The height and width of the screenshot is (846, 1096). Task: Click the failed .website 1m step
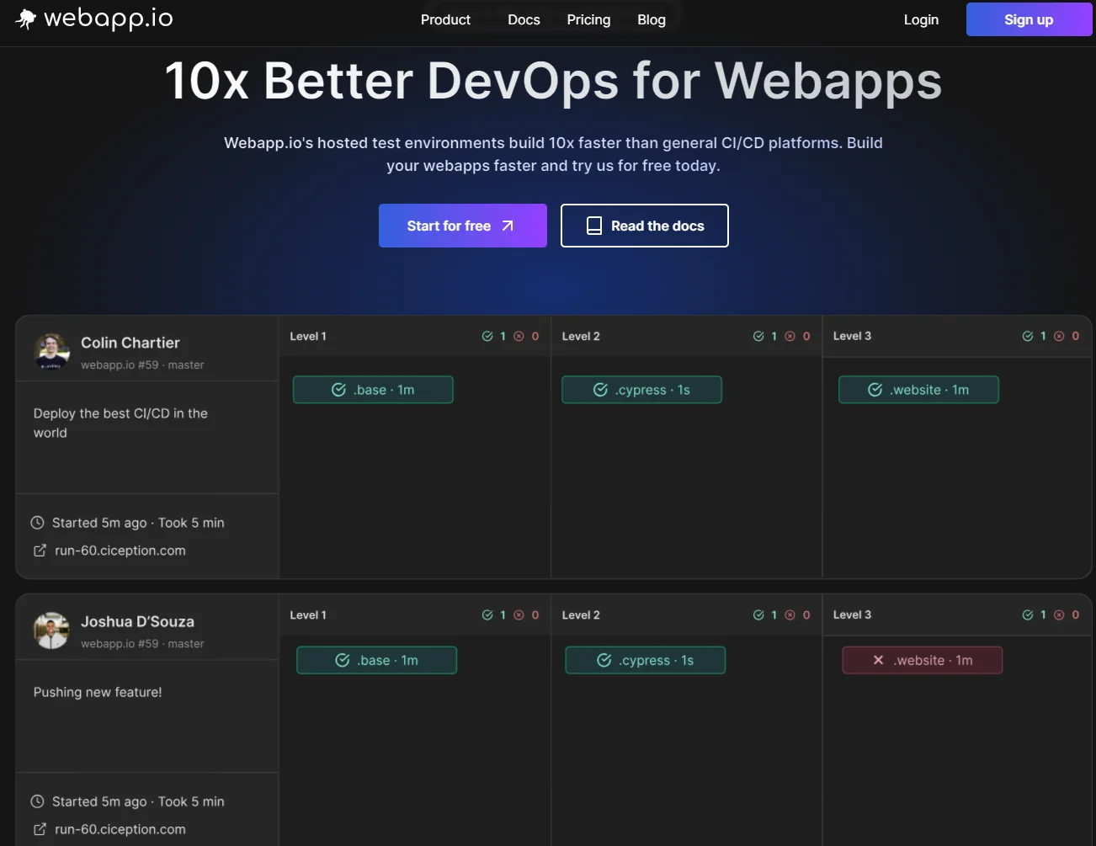tap(922, 660)
